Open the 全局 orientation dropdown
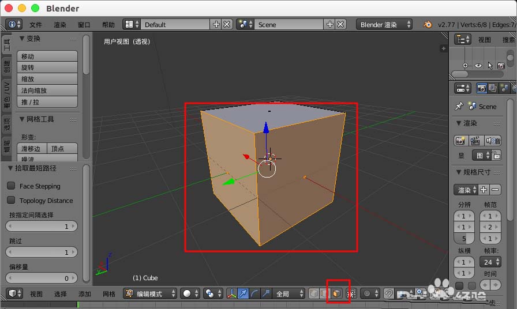 click(289, 293)
